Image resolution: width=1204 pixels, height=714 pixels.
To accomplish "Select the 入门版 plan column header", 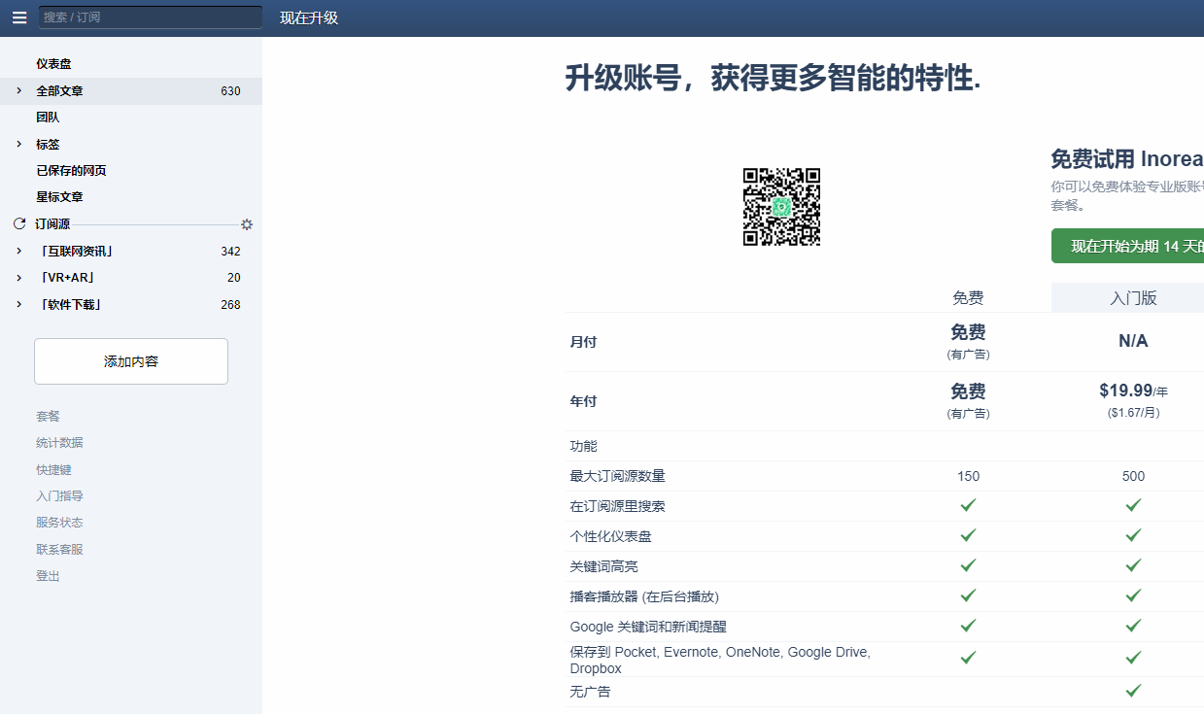I will pos(1132,298).
